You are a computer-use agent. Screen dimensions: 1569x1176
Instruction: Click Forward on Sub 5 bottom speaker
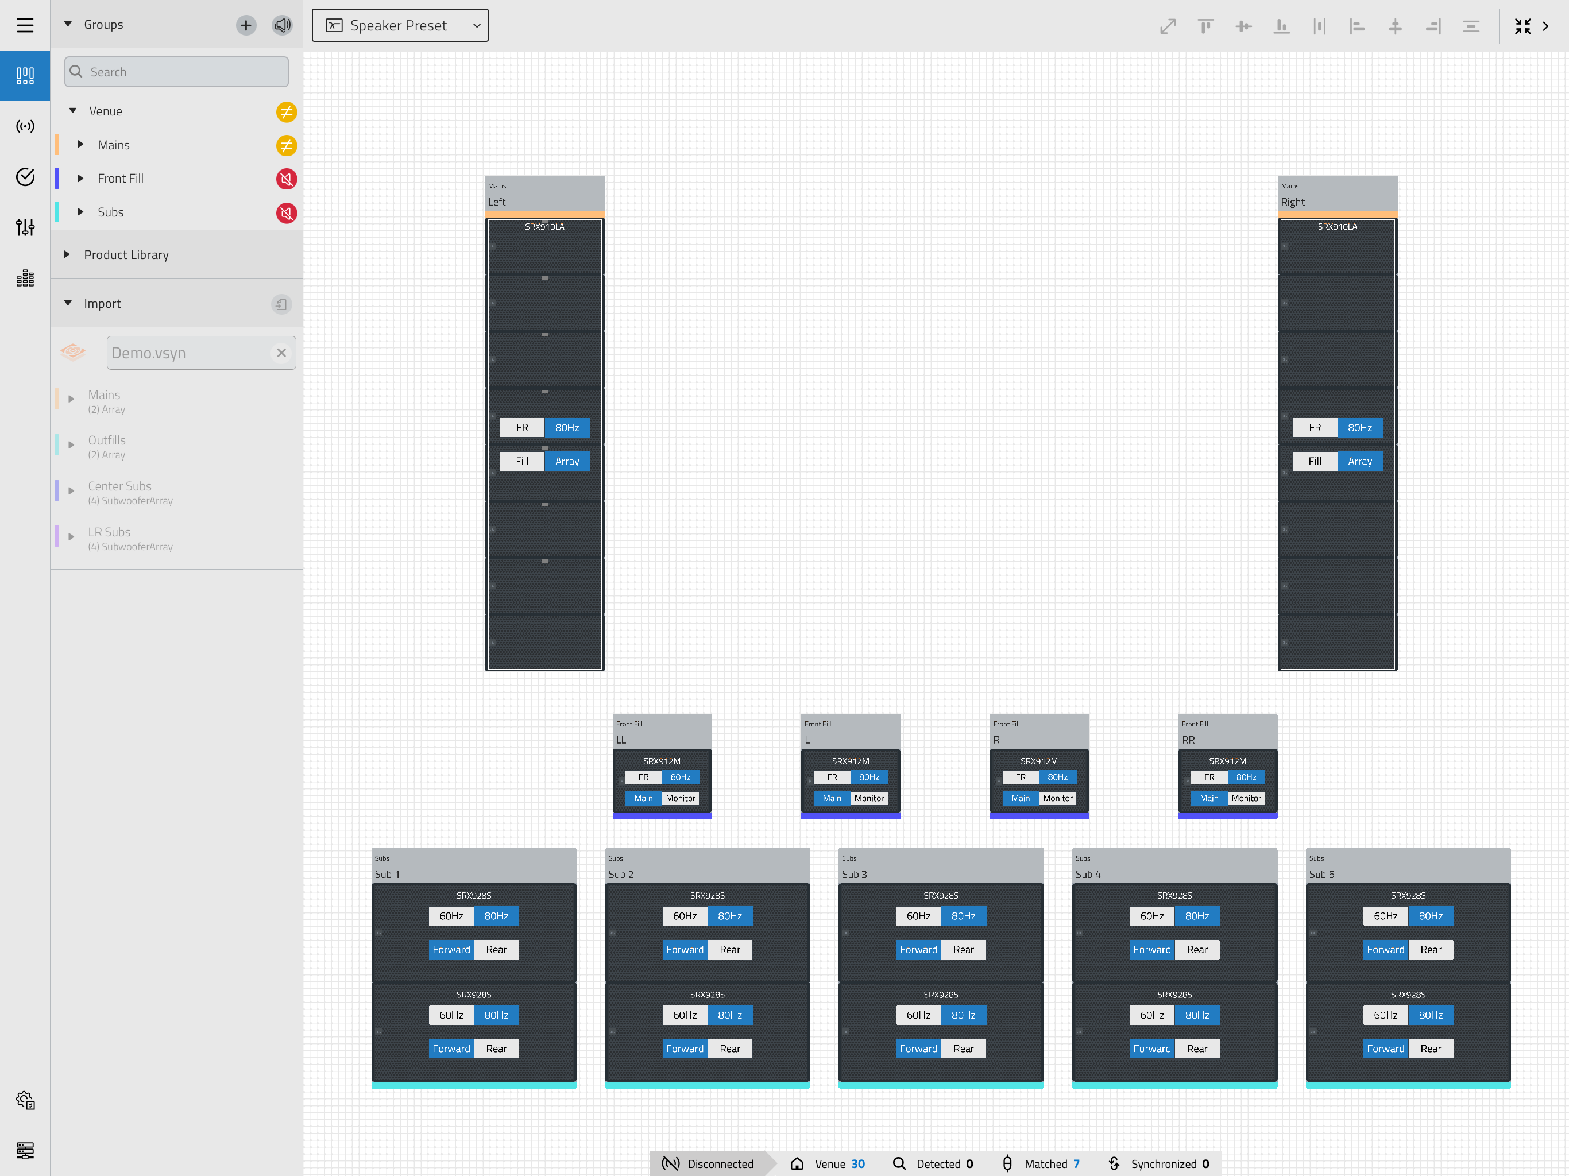click(1385, 1049)
